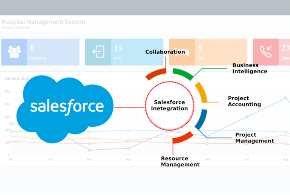This screenshot has width=290, height=195.
Task: Click the Collaboration label
Action: pos(165,52)
